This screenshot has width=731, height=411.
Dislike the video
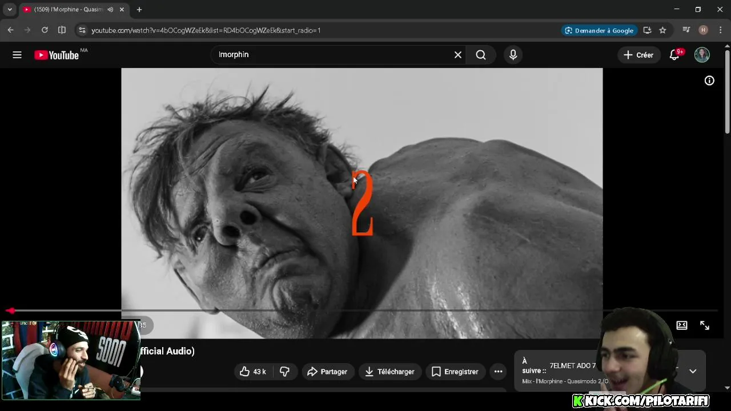(x=284, y=372)
